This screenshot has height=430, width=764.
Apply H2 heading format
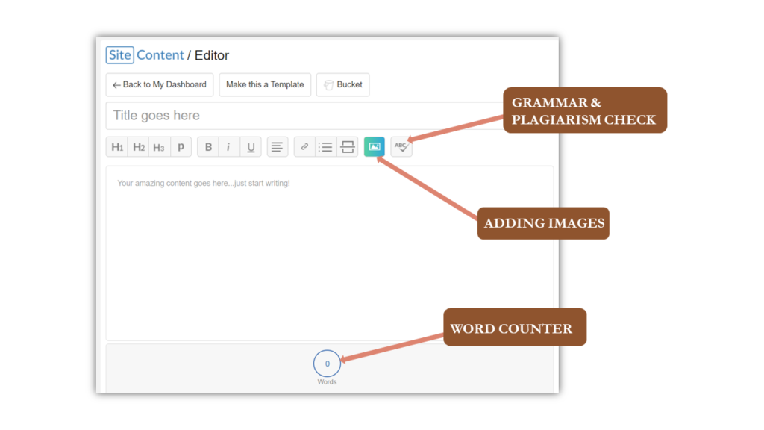click(138, 147)
